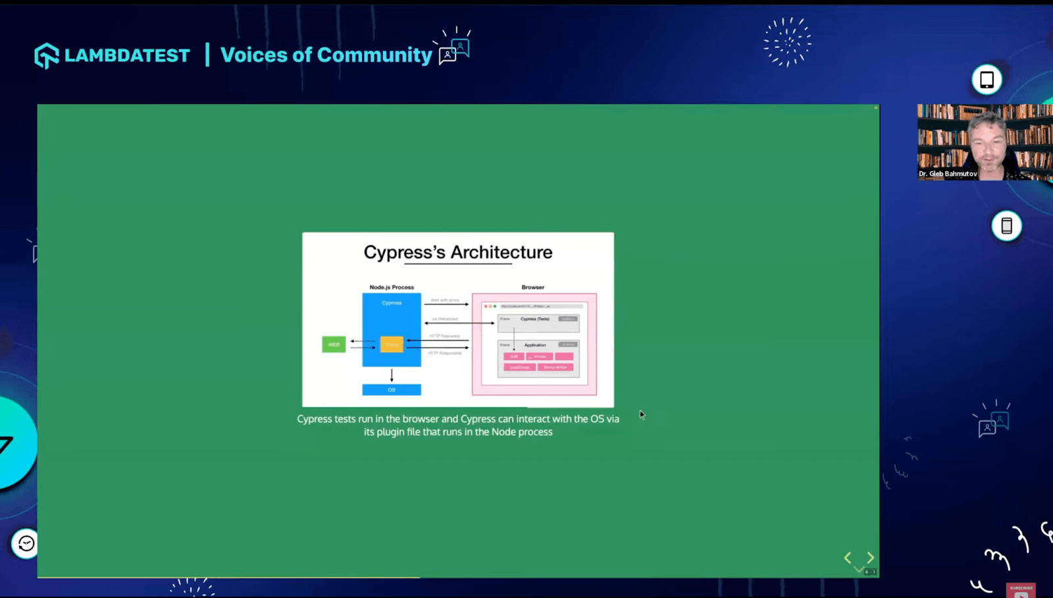Expand the downward chevron below slide navigation arrows
Viewport: 1053px width, 598px height.
(x=859, y=568)
